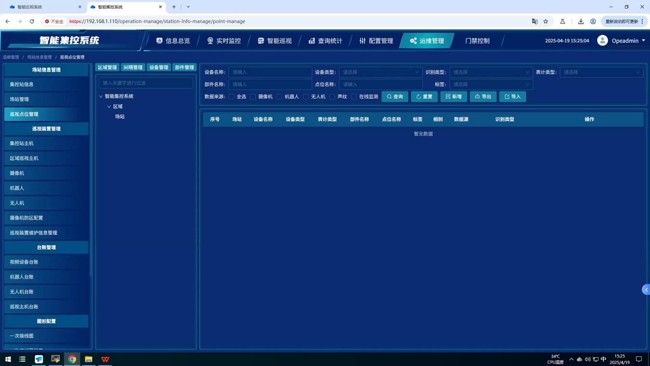Open File Explorer from the taskbar
The width and height of the screenshot is (650, 366).
[x=89, y=359]
